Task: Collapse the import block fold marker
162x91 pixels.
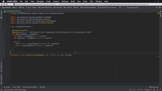Action: [x=9, y=17]
